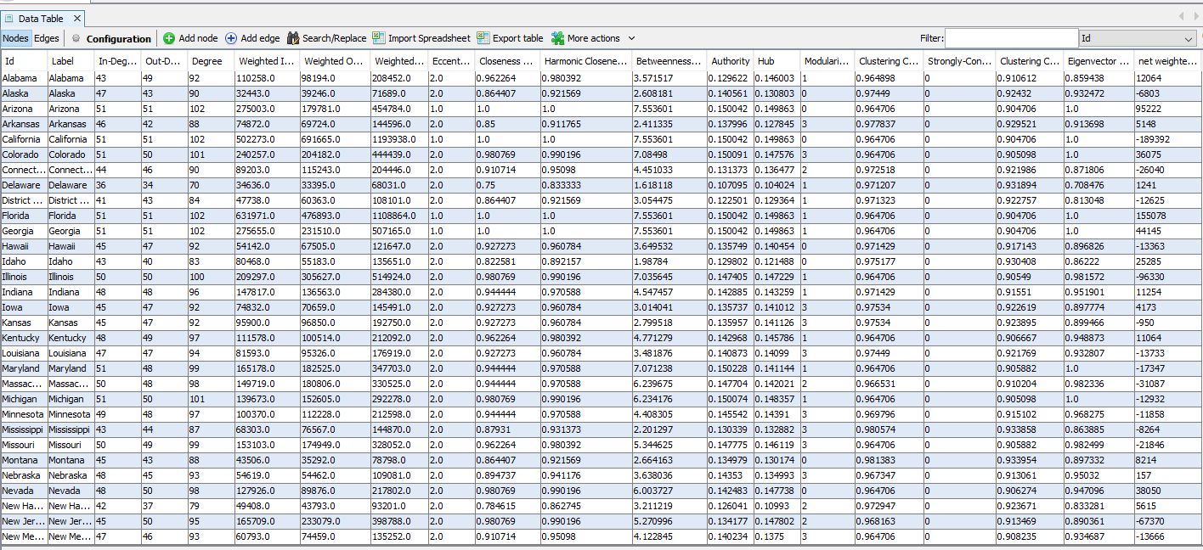The width and height of the screenshot is (1203, 550).
Task: Select the Hawaii cell in Id column
Action: pyautogui.click(x=24, y=246)
